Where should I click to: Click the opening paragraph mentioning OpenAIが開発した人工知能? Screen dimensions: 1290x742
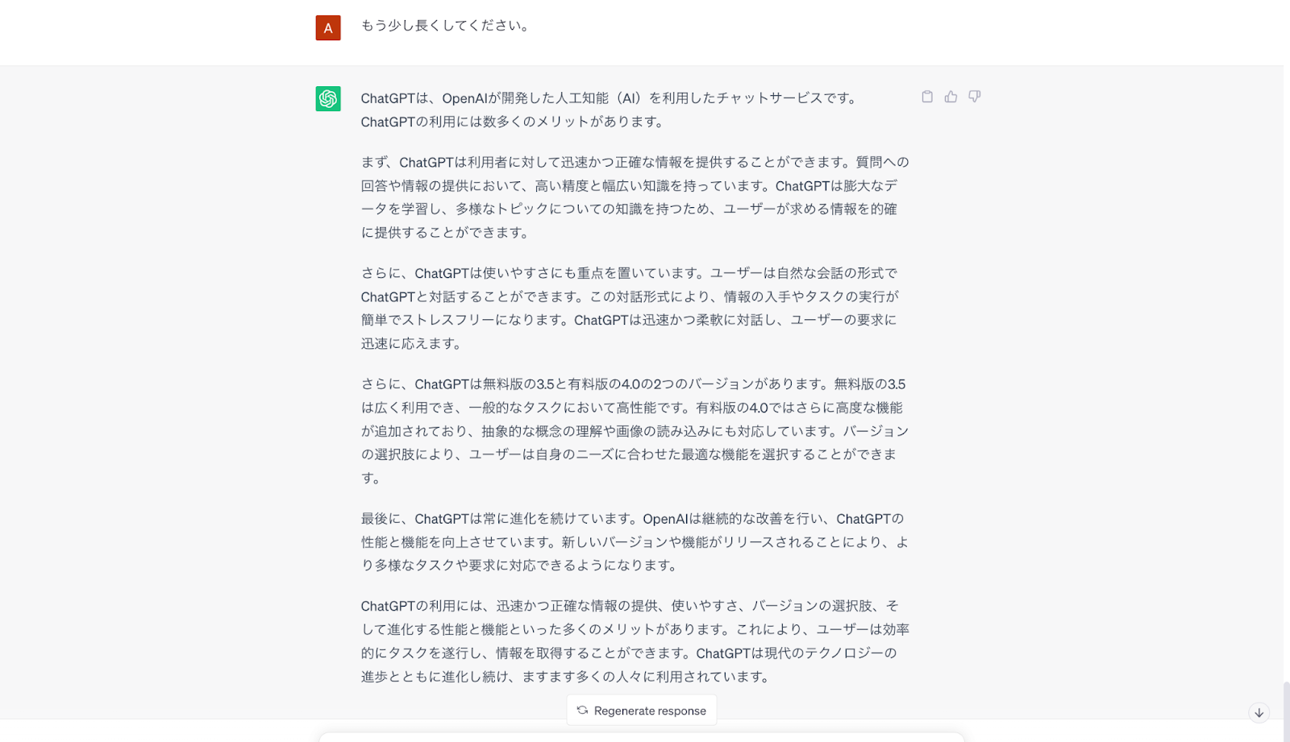610,110
